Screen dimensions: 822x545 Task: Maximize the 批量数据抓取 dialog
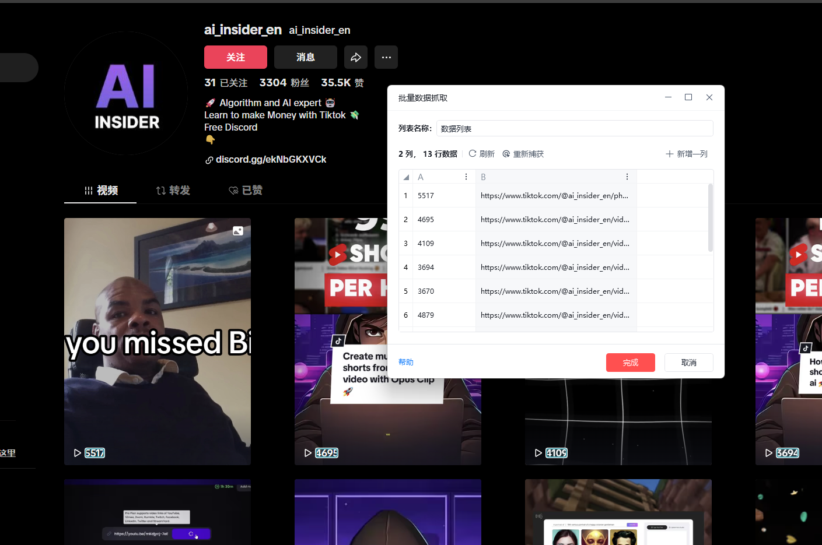[x=688, y=97]
